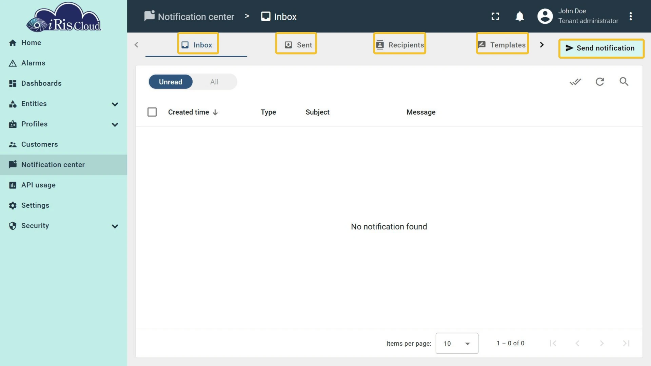Open Home in sidebar
Image resolution: width=651 pixels, height=366 pixels.
click(63, 43)
